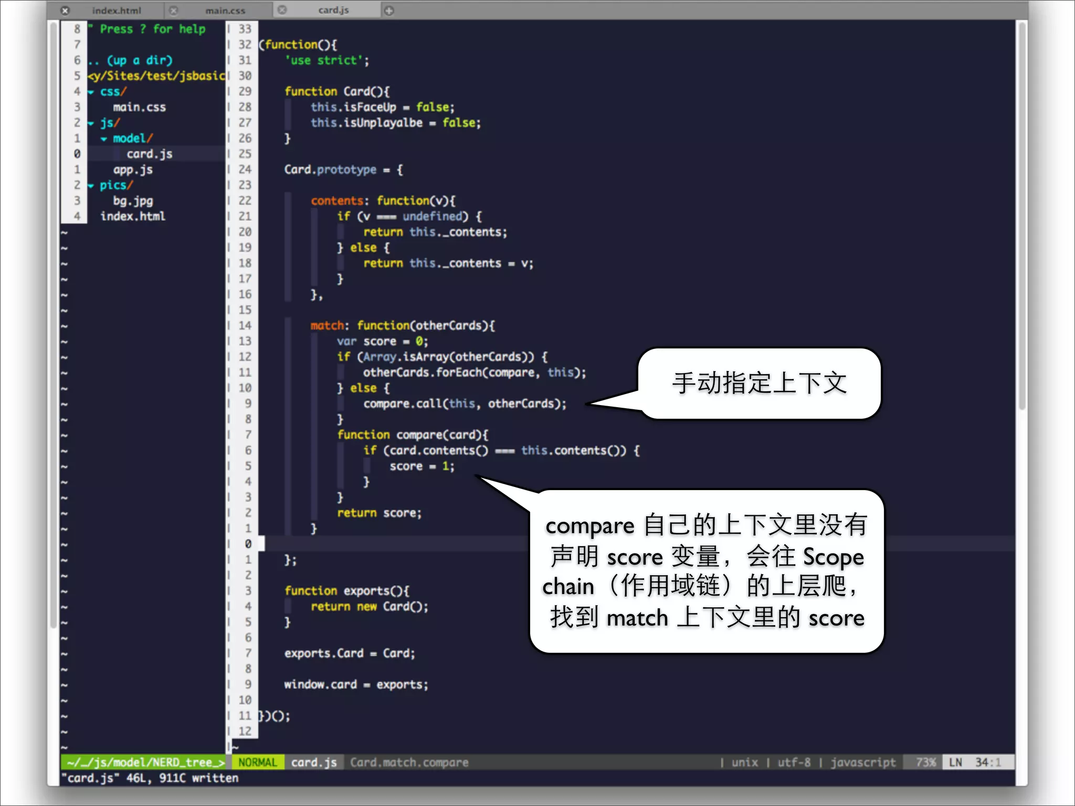The image size is (1075, 806).
Task: Click the utf-8 encoding indicator
Action: click(x=794, y=762)
